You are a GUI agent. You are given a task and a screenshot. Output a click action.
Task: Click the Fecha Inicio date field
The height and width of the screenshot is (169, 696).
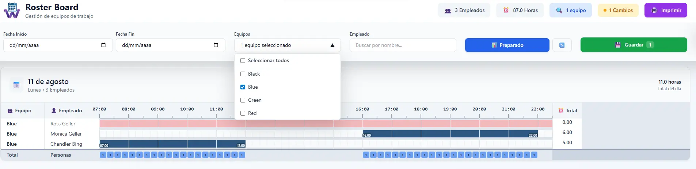58,45
